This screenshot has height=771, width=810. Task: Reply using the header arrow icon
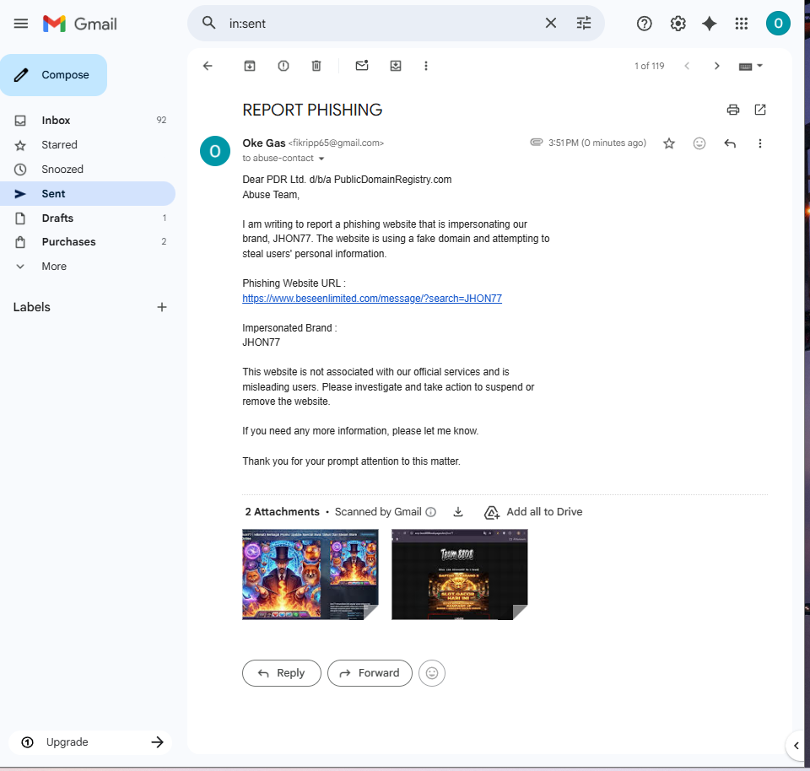click(x=729, y=143)
